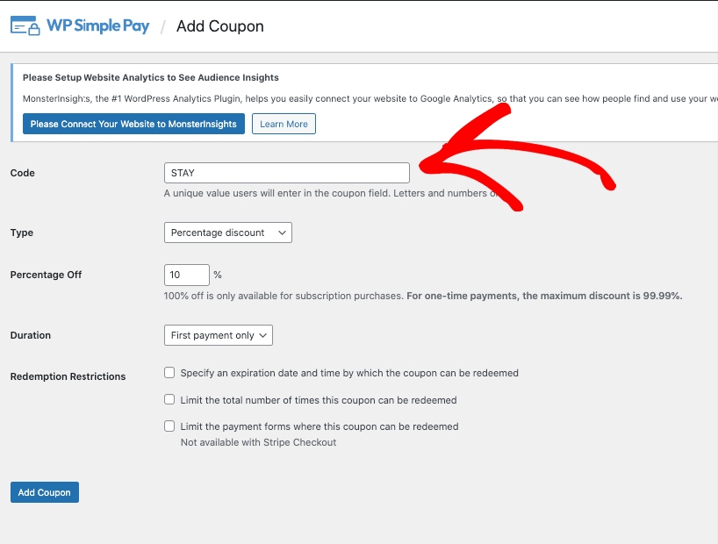Focus the coupon Code text field
Image resolution: width=718 pixels, height=544 pixels.
pos(286,173)
